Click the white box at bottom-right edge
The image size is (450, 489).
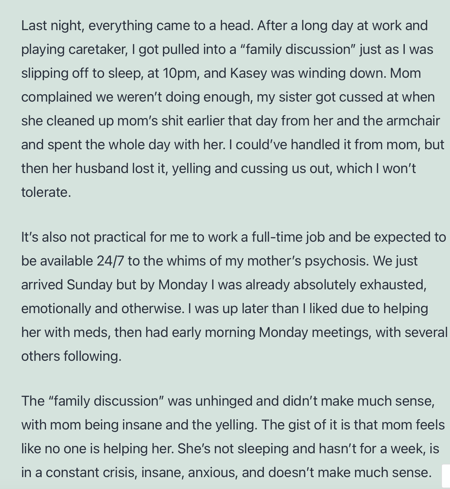point(446,476)
